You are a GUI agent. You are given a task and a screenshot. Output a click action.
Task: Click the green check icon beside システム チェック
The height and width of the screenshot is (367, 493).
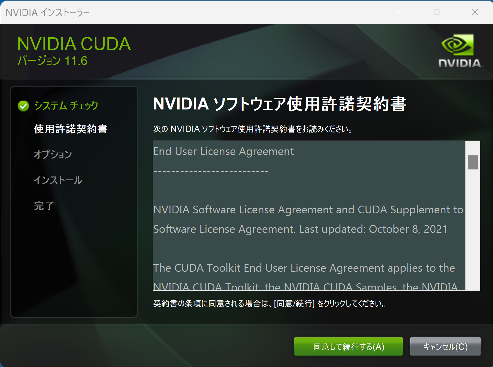click(x=23, y=106)
